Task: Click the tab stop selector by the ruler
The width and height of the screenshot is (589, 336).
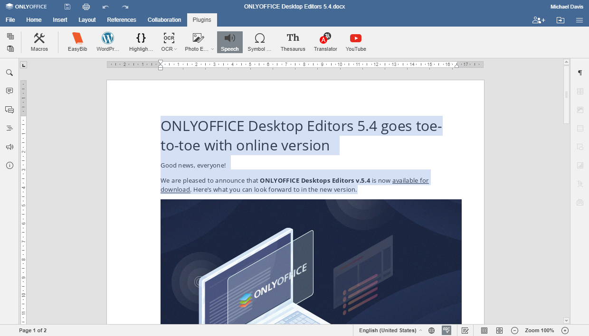Action: point(24,65)
